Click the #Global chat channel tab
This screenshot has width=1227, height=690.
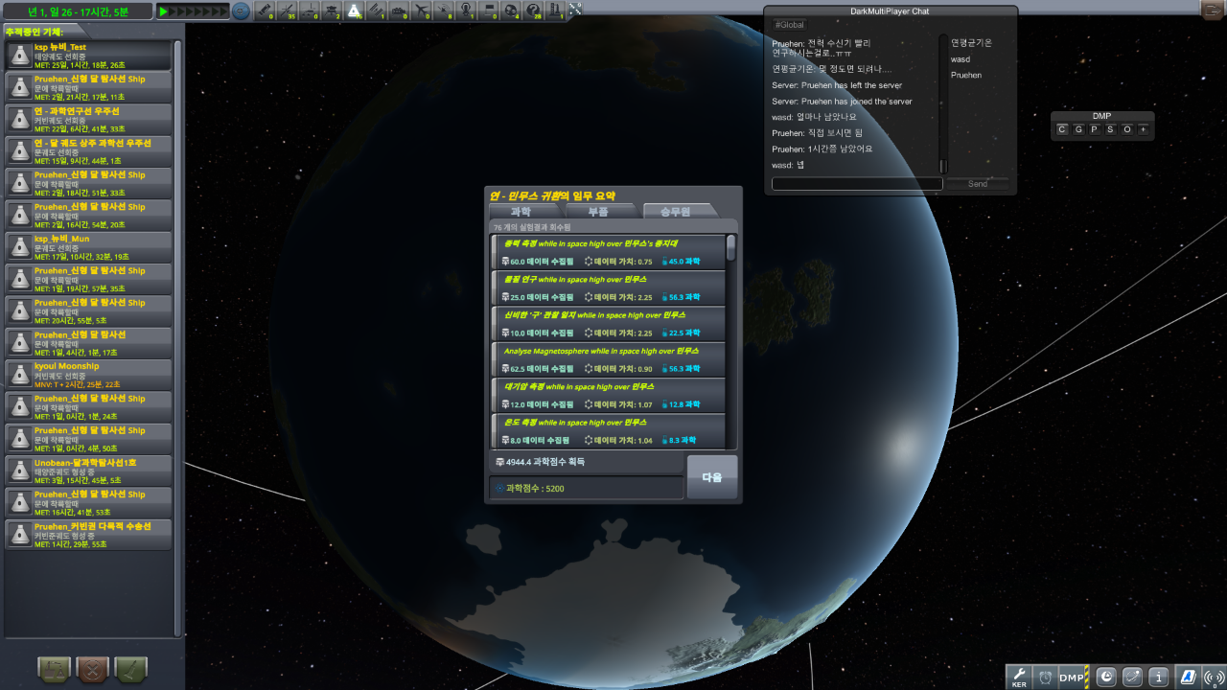tap(790, 24)
